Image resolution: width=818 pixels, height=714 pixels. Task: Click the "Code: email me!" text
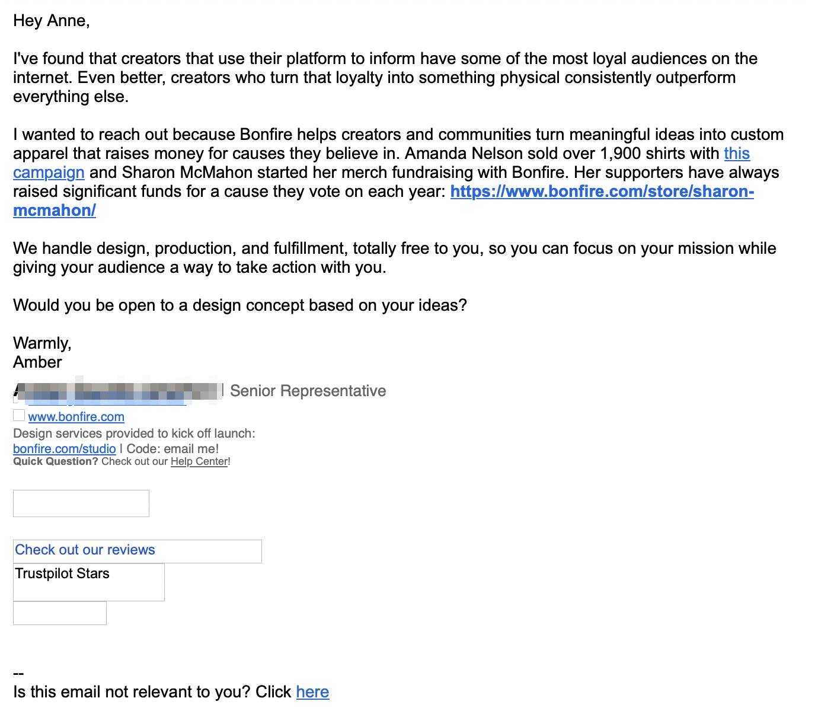click(172, 449)
